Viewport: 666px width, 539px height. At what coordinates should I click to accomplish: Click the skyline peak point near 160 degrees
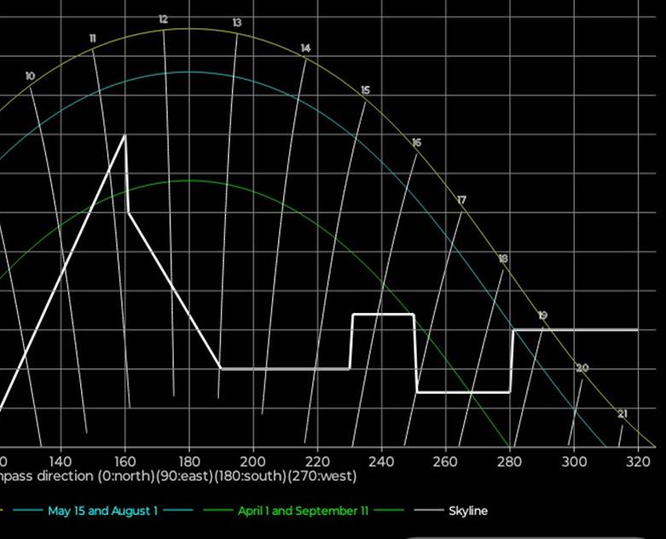coord(125,135)
